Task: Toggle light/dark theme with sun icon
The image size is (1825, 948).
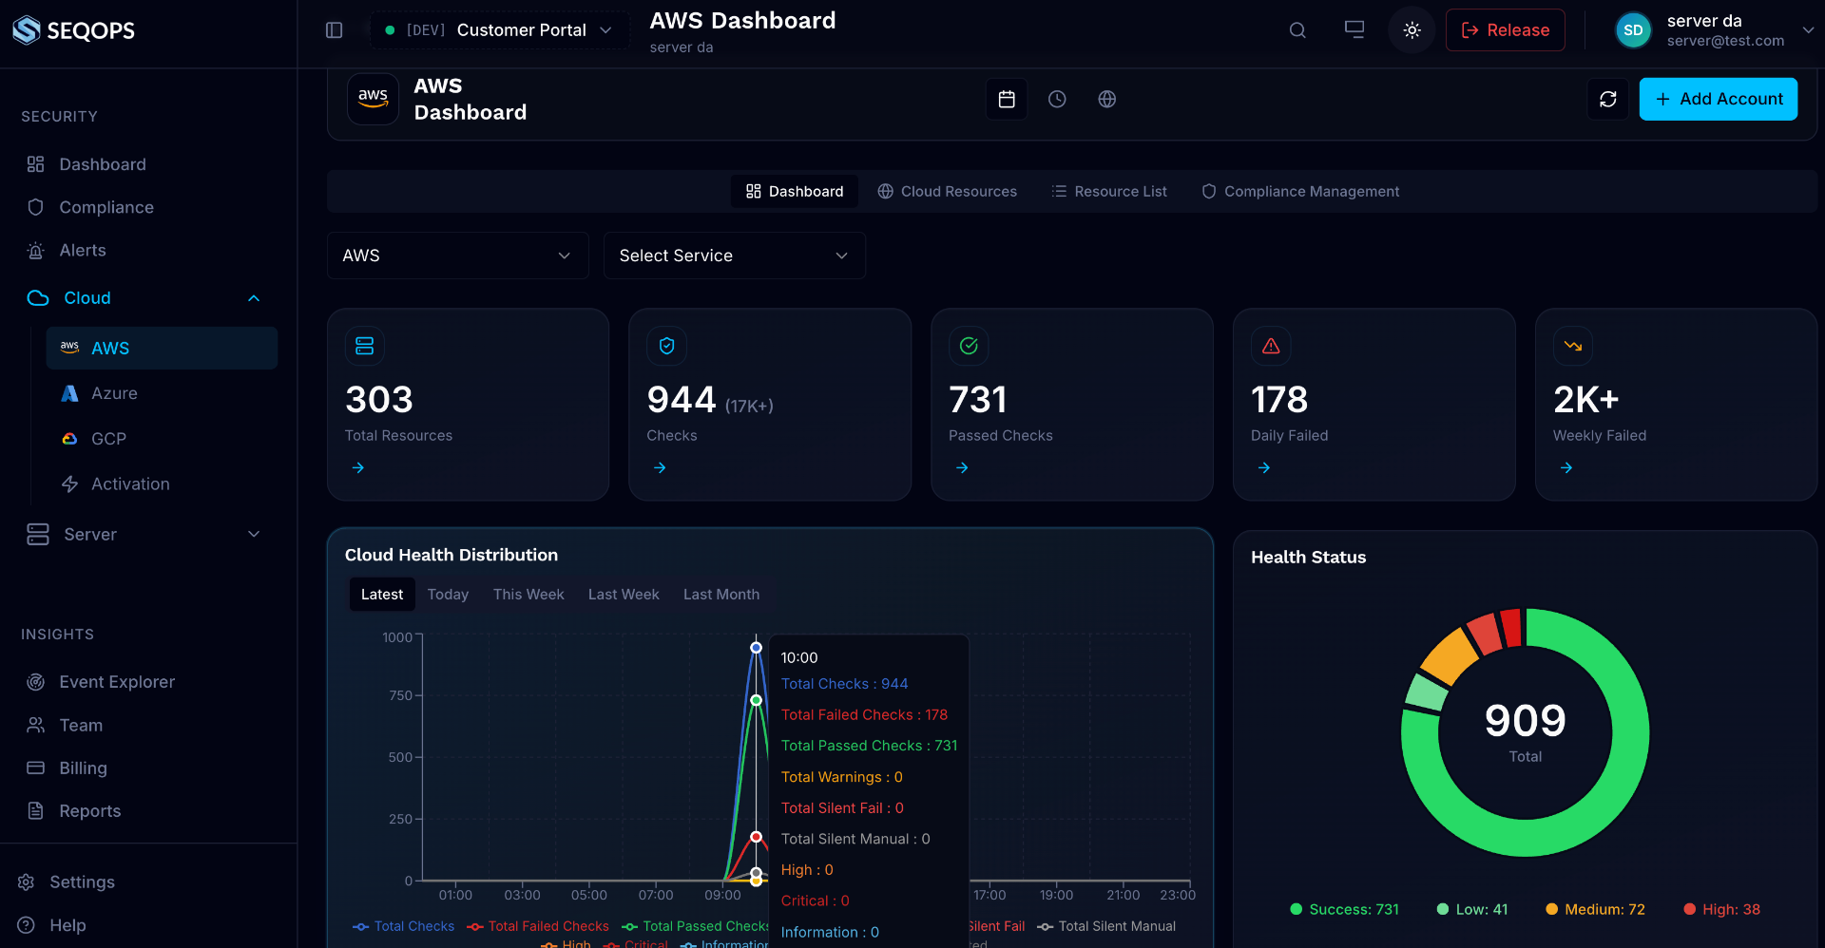Action: (x=1412, y=30)
